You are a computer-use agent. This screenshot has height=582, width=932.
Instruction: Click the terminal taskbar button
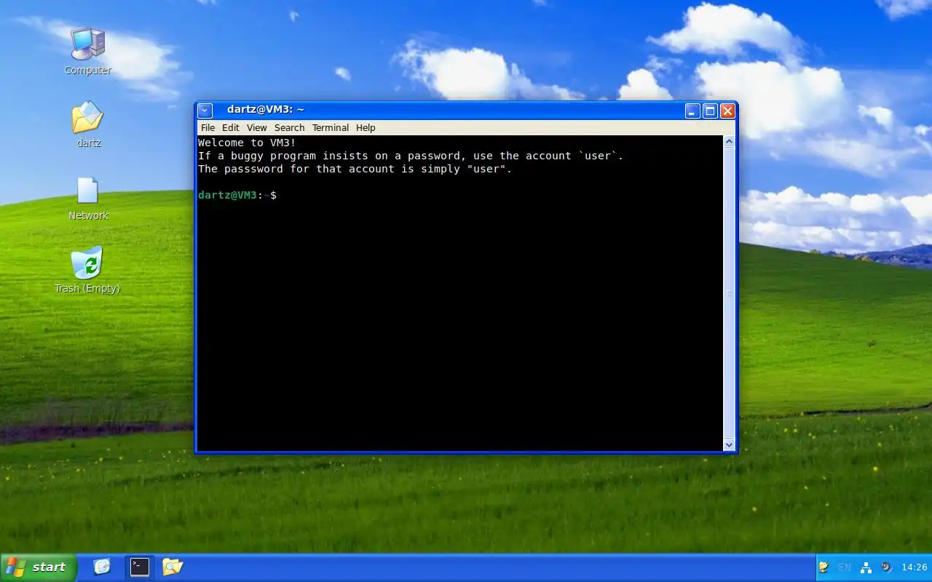coord(140,567)
